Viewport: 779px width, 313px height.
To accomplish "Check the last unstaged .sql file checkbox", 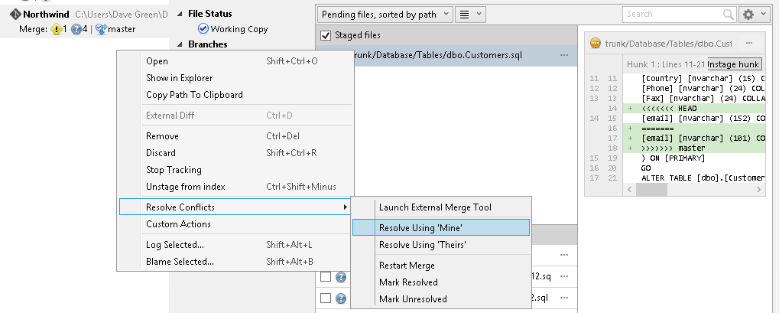I will click(x=326, y=298).
